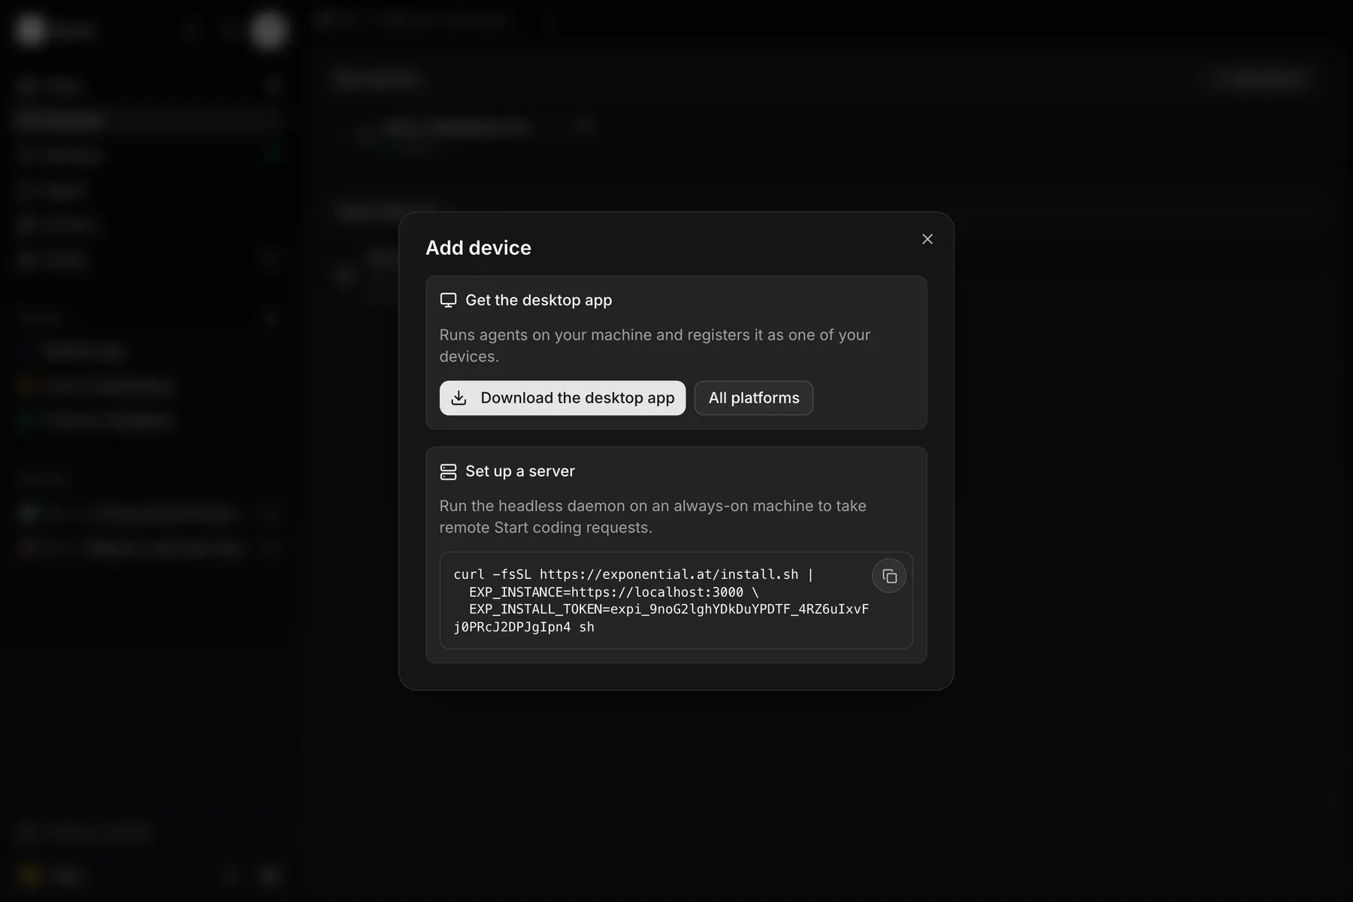Click the Add device heading
Image resolution: width=1353 pixels, height=902 pixels.
[478, 248]
